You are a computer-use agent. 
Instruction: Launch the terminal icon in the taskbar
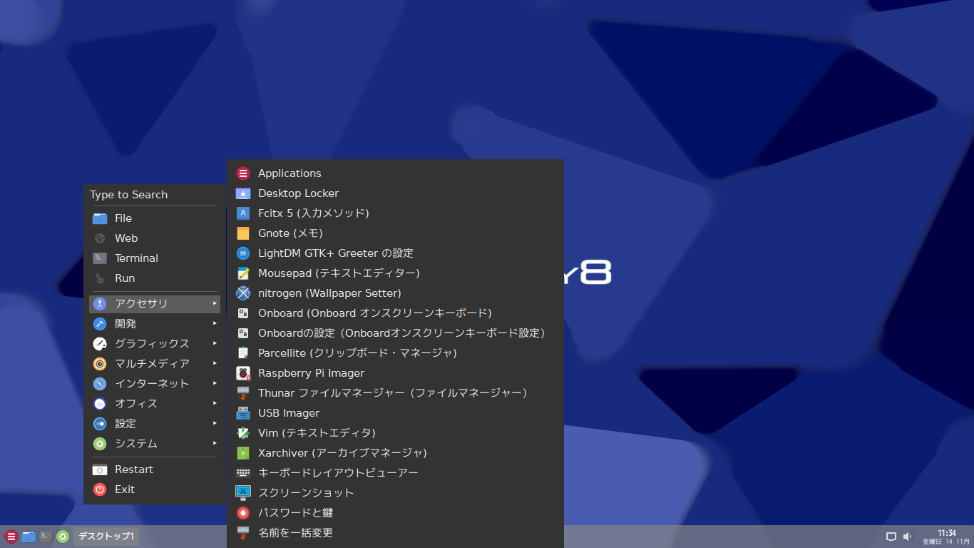(46, 537)
